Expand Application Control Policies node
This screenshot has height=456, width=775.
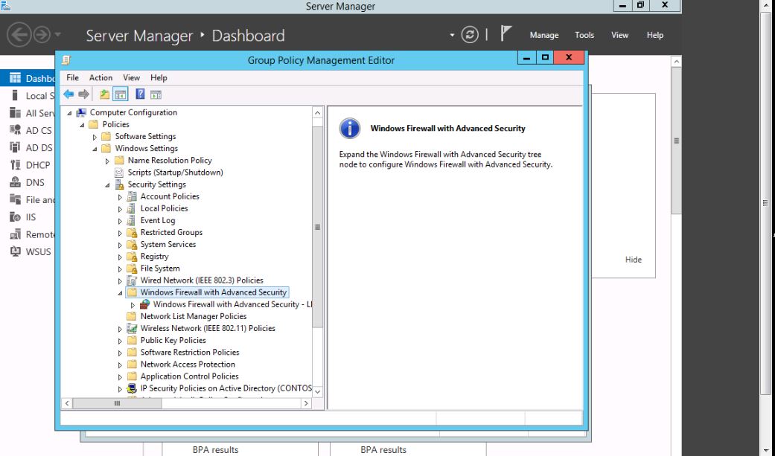[120, 377]
